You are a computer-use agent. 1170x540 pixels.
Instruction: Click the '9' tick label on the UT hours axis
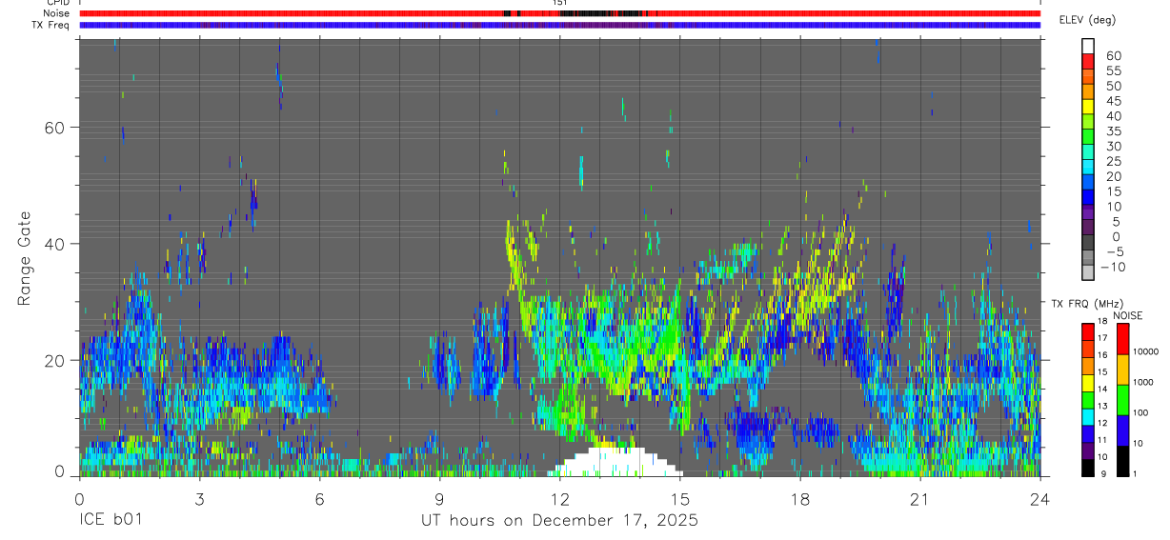(439, 499)
